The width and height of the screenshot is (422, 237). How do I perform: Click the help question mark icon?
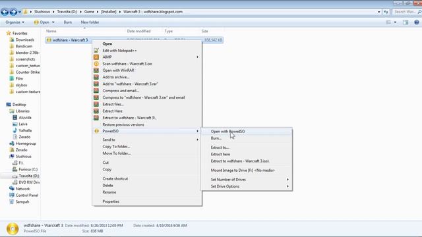coord(417,22)
